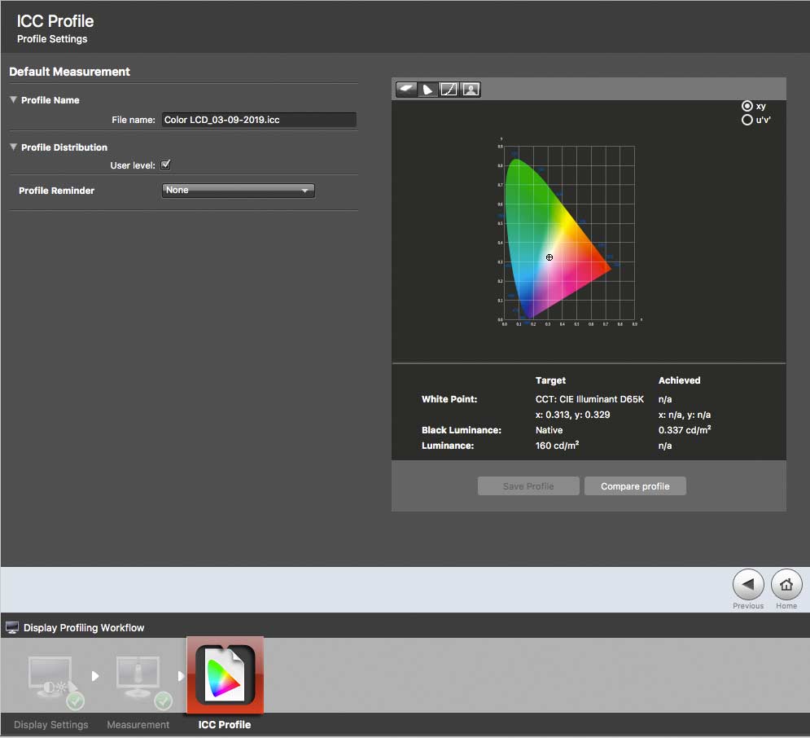Select the ICC Profile workflow step icon

pos(225,675)
